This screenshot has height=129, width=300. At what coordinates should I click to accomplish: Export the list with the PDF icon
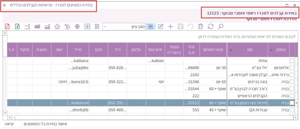pos(7,26)
